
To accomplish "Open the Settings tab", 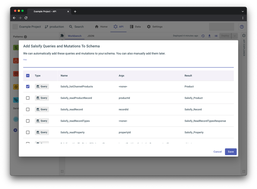I will pos(155,27).
